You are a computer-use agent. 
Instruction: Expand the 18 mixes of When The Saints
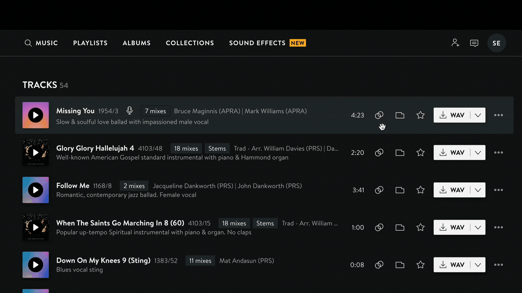click(x=234, y=223)
